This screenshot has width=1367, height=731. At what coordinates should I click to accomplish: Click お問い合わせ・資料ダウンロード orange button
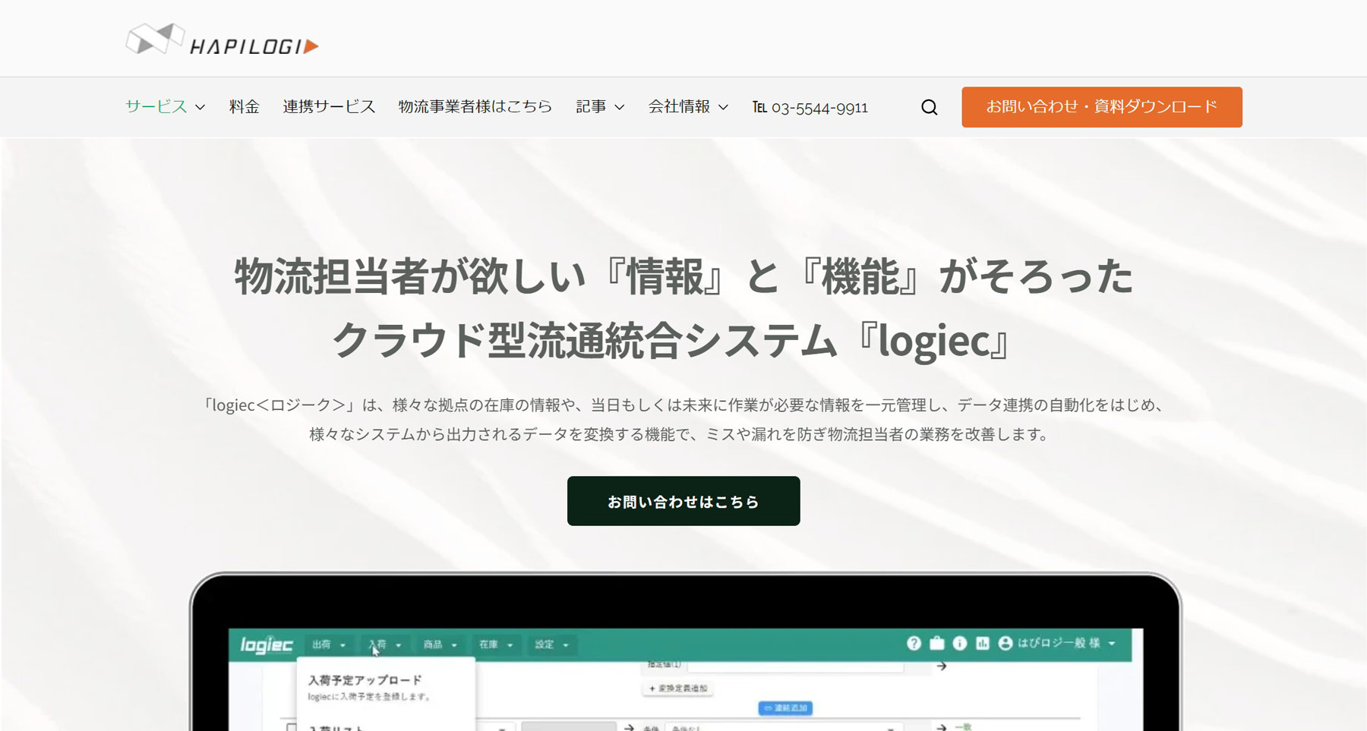point(1102,107)
